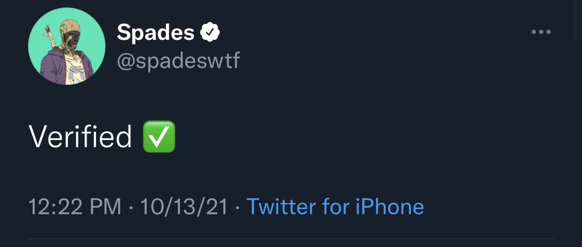Click the verified badge beside Spades
The width and height of the screenshot is (582, 247).
[210, 33]
